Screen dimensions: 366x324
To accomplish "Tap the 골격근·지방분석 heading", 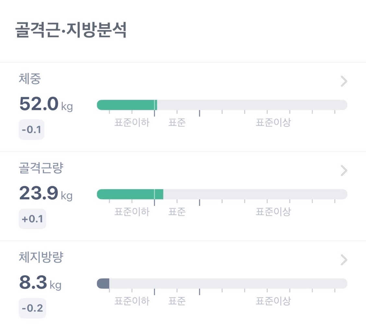I will click(x=71, y=29).
